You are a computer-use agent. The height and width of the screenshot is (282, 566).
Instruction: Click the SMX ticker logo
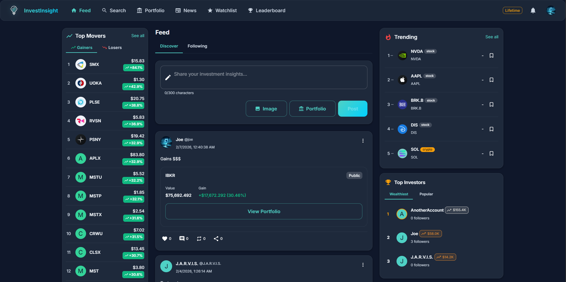pyautogui.click(x=81, y=64)
